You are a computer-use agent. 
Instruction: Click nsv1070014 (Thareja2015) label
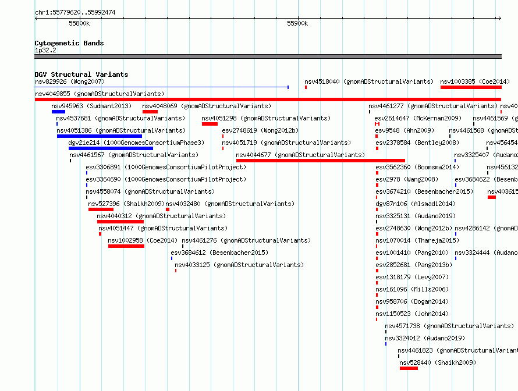pyautogui.click(x=417, y=240)
